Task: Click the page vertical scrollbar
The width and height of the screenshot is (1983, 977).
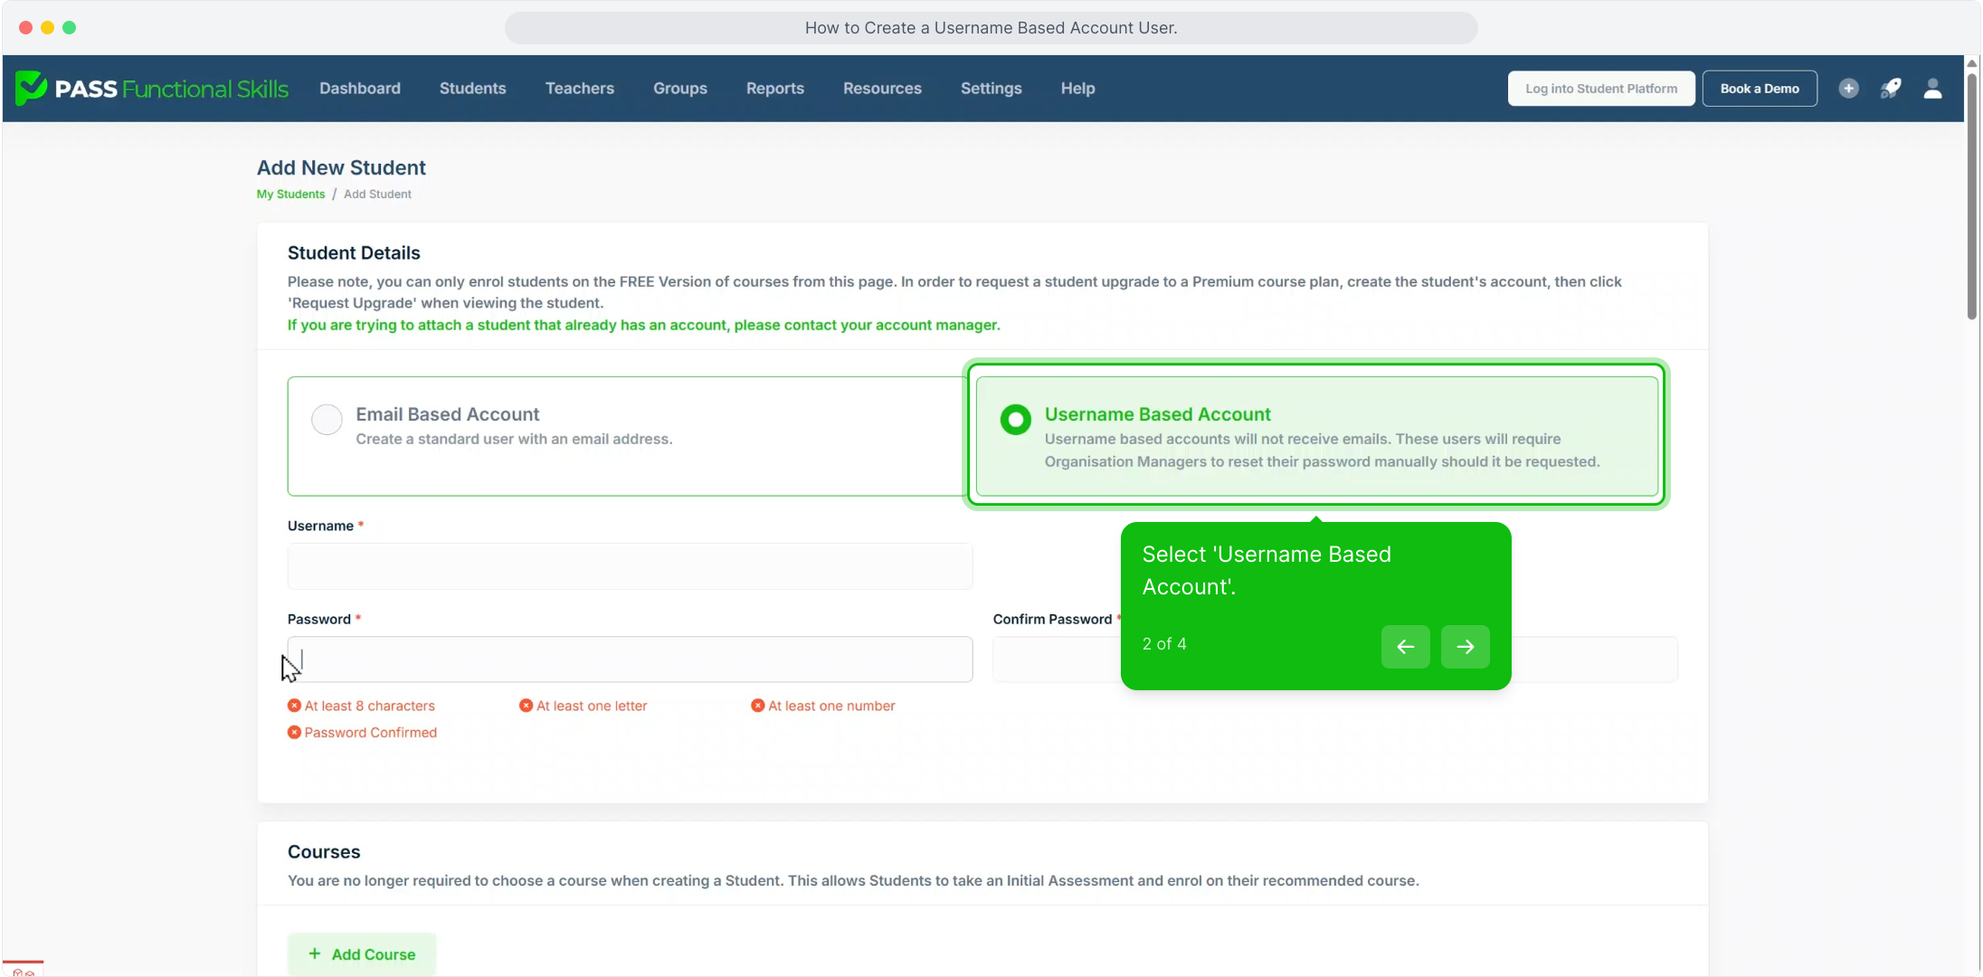Action: click(x=1971, y=194)
